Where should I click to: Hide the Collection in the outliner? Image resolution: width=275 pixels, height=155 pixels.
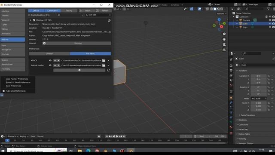pyautogui.click(x=270, y=16)
